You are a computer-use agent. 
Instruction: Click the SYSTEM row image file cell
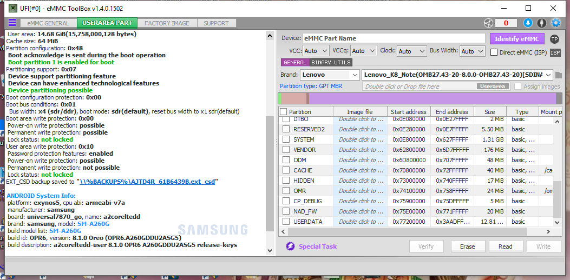[x=361, y=139]
